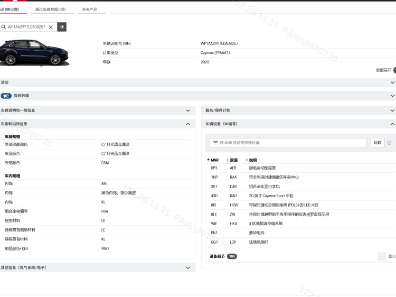Toggle the 显示 switch beside 设备细节
This screenshot has height=297, width=396.
(x=382, y=256)
